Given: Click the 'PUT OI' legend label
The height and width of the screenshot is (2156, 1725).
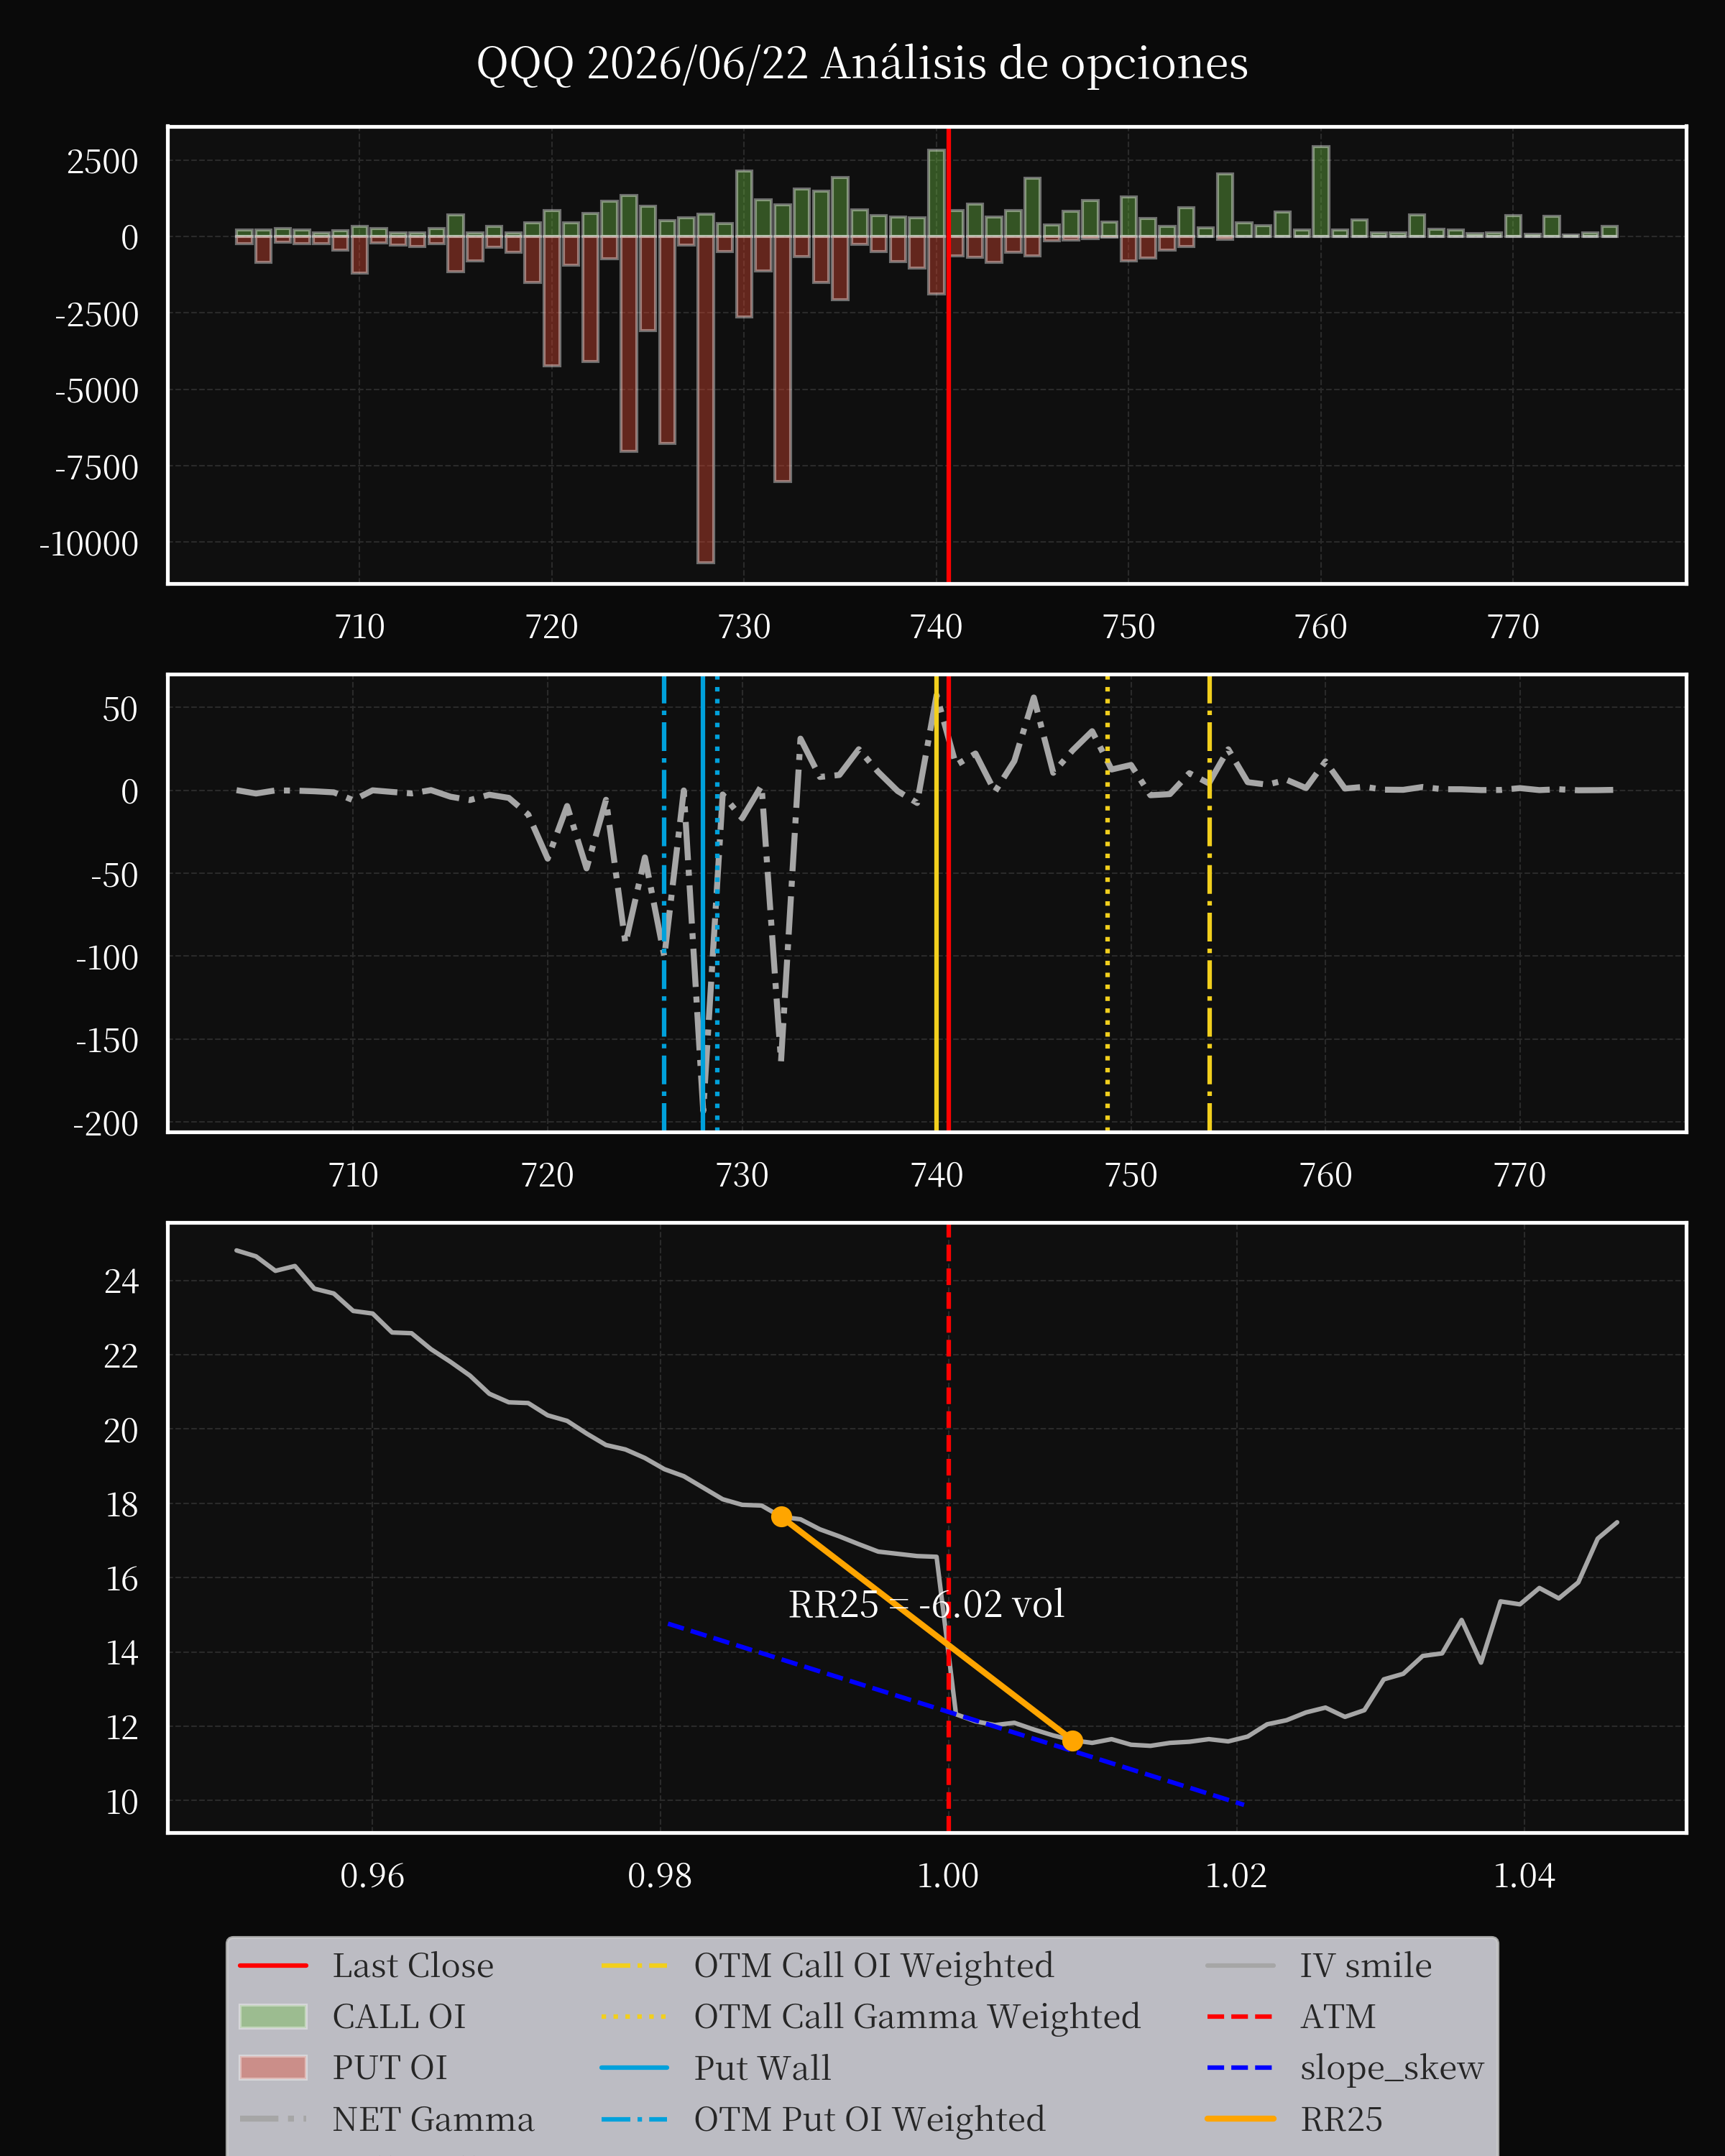Looking at the screenshot, I should click(390, 2067).
